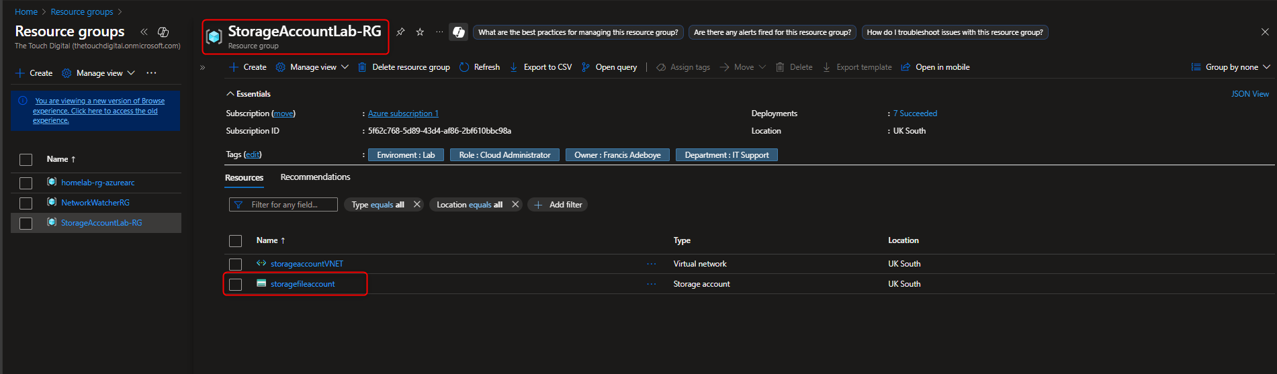The width and height of the screenshot is (1277, 374).
Task: Open Manage view in left panel
Action: tap(99, 73)
